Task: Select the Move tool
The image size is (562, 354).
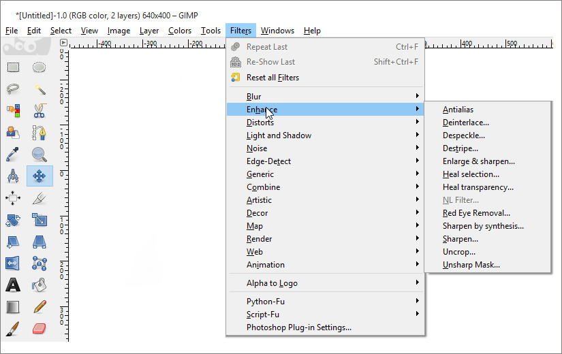Action: (x=40, y=176)
